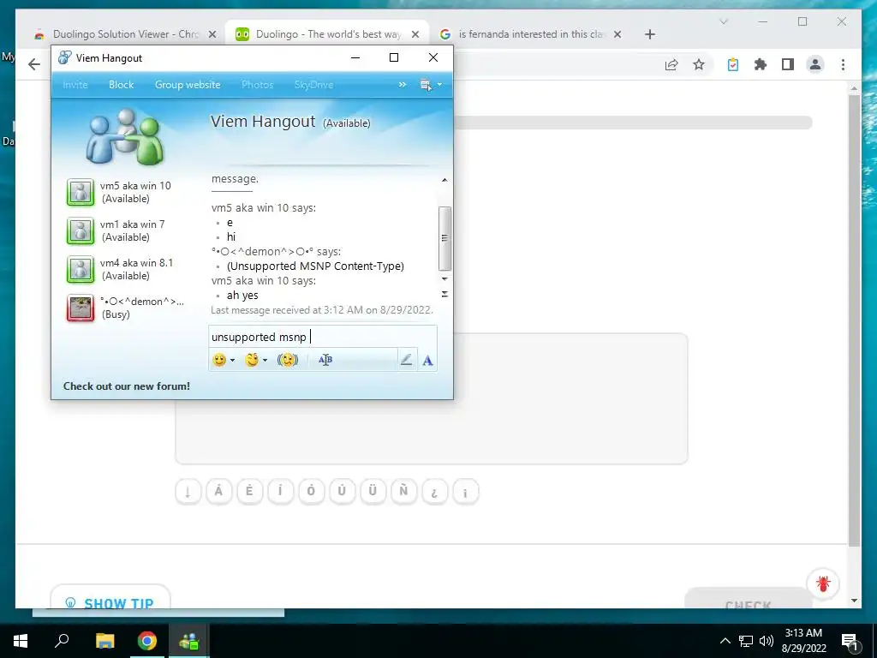Open the font settings A icon
The image size is (877, 658).
[x=427, y=361]
